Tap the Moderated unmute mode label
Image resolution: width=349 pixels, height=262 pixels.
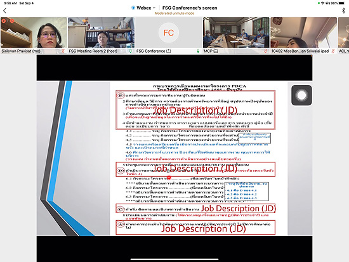[x=174, y=13]
